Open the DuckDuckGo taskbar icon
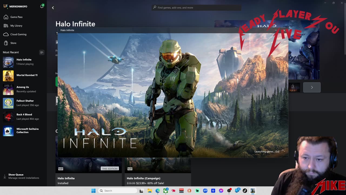The image size is (346, 195). click(x=189, y=191)
